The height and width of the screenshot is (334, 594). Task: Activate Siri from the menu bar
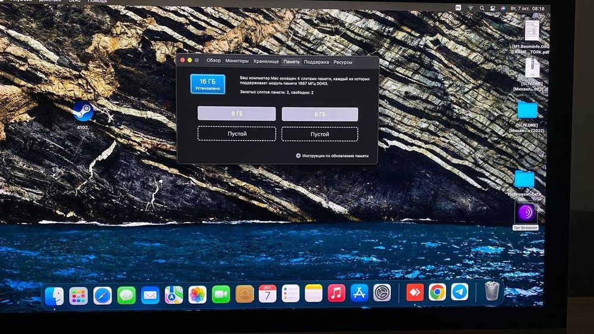(503, 8)
